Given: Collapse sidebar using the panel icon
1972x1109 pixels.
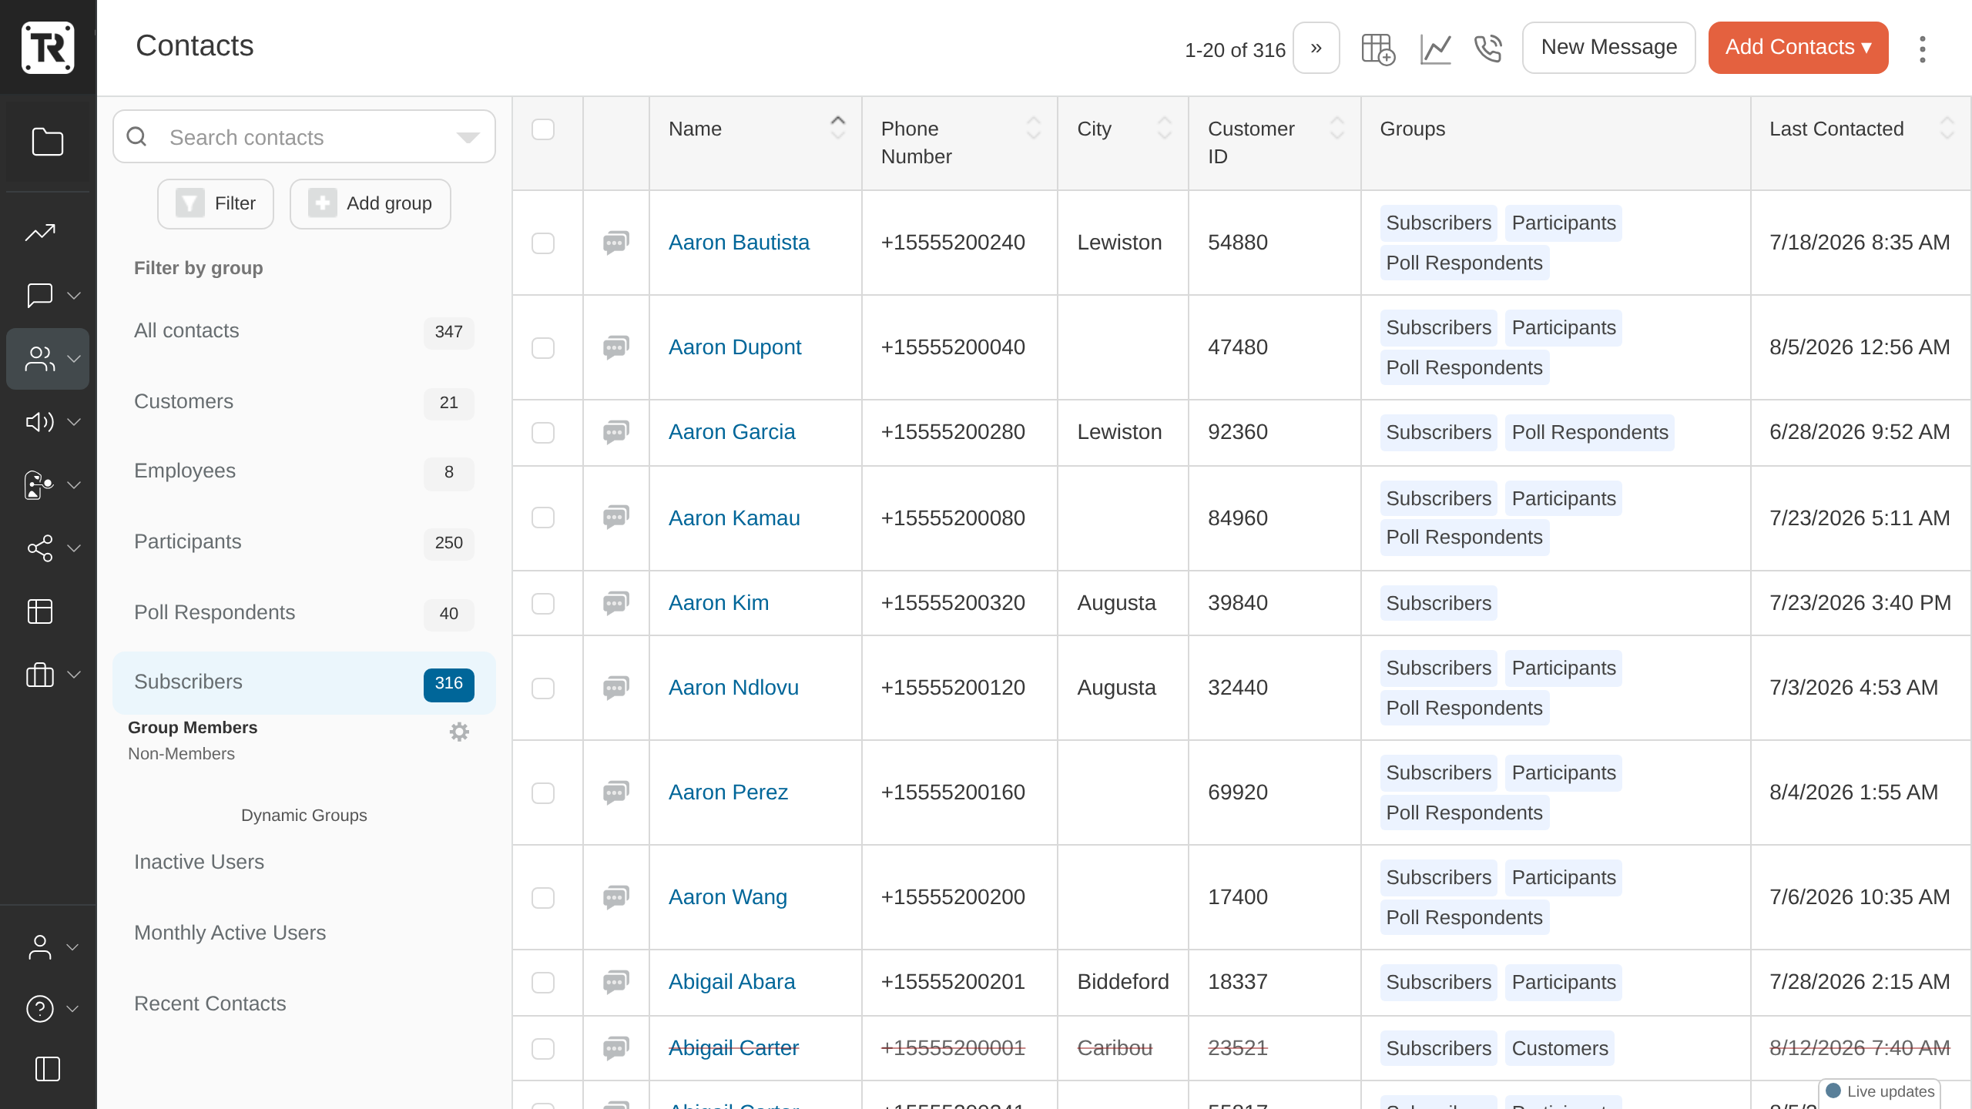Looking at the screenshot, I should click(x=48, y=1069).
